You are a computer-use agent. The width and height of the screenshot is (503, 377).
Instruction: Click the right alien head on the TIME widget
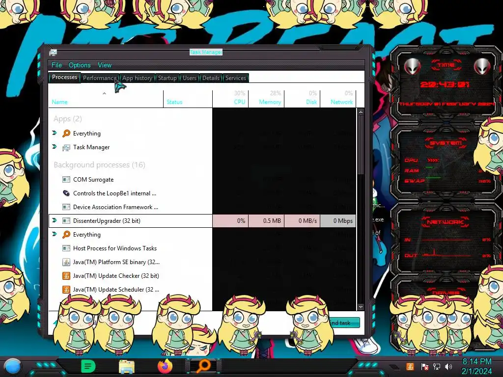point(482,67)
